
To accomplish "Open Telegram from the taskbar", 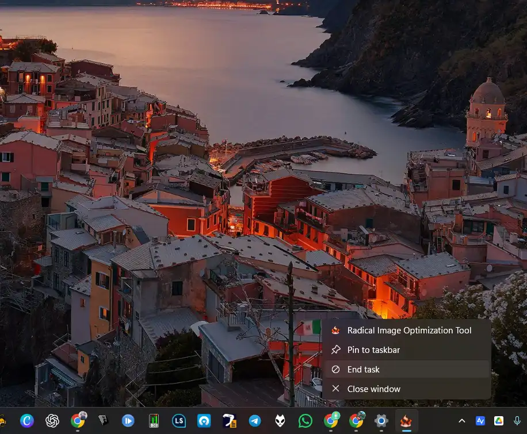I will (x=255, y=421).
